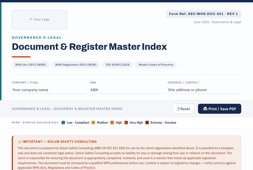Click the dark red Extreme · Overdue swatch
The width and height of the screenshot is (253, 170).
click(x=147, y=123)
